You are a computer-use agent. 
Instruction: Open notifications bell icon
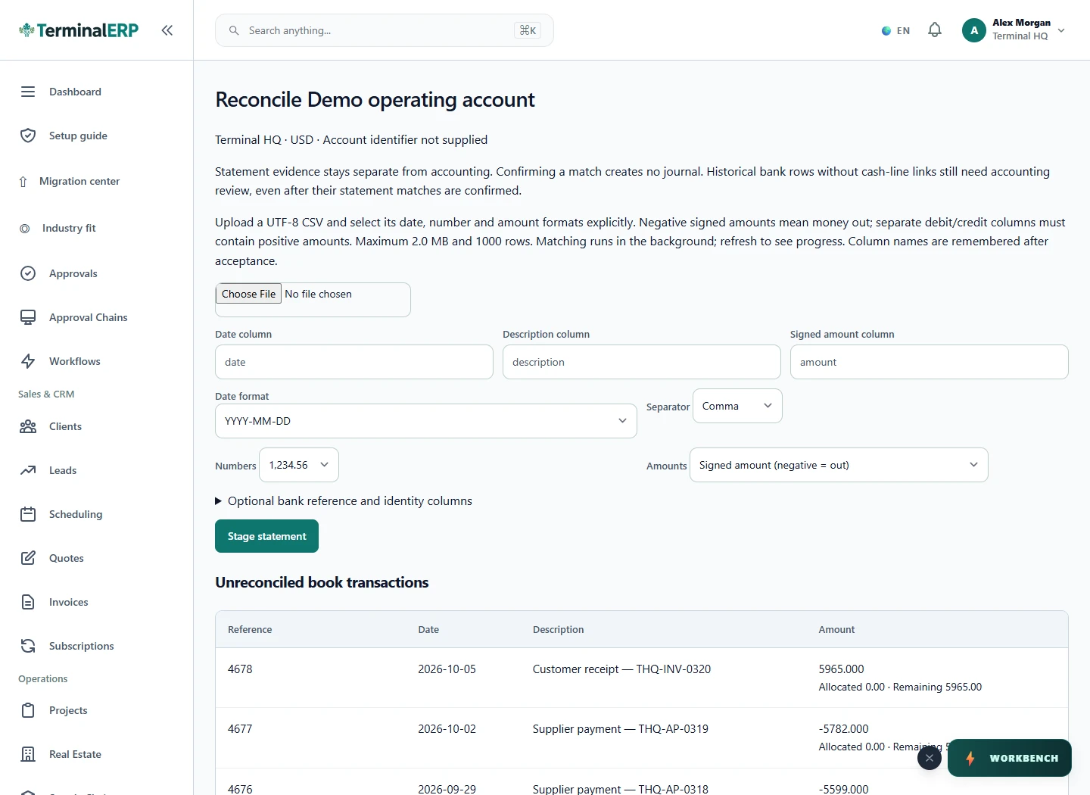pyautogui.click(x=935, y=30)
